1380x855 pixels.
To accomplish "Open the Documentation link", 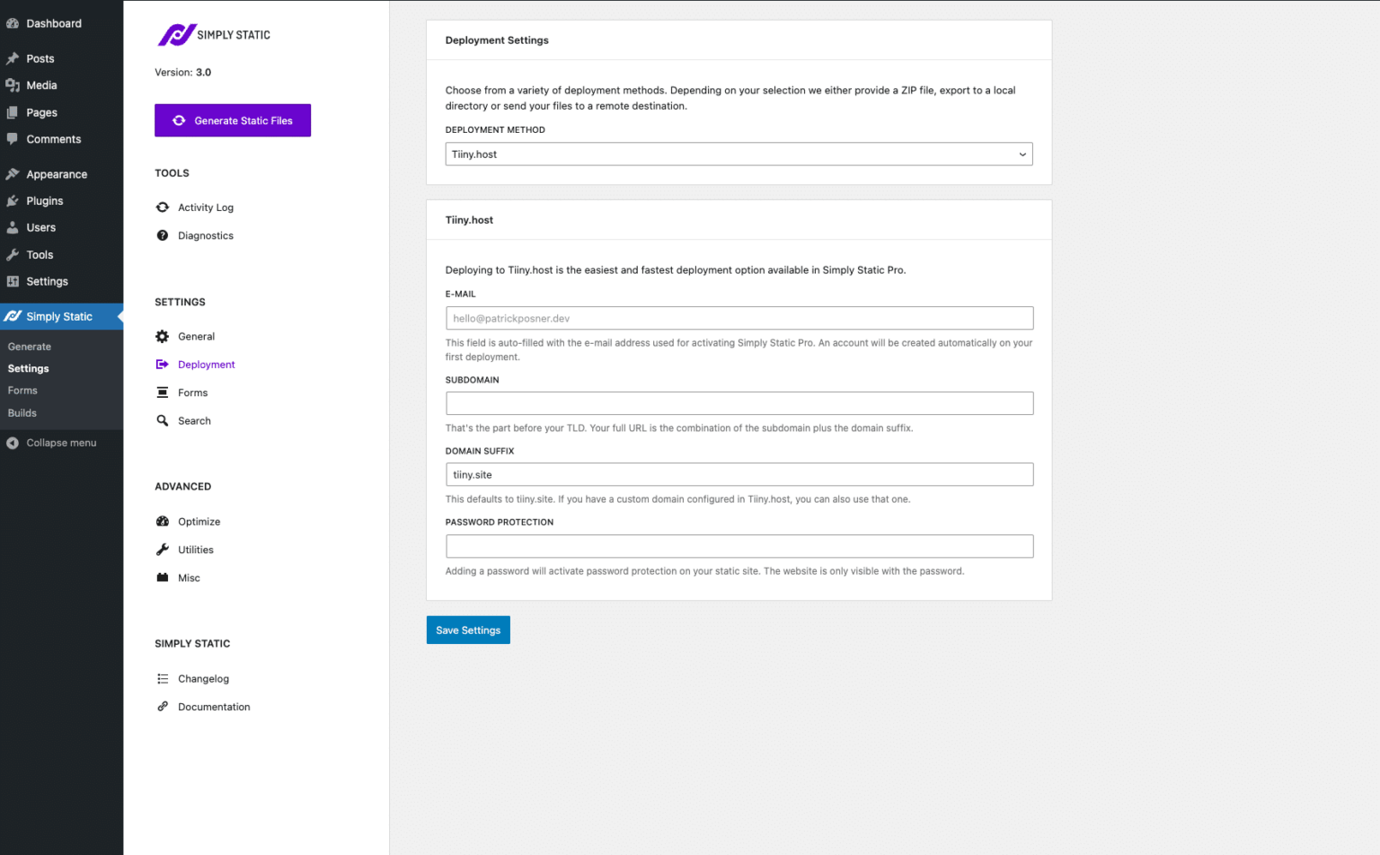I will coord(214,707).
